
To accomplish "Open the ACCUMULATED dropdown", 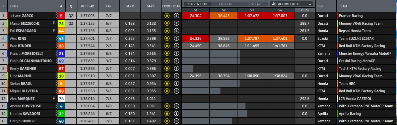I will pos(292,4).
